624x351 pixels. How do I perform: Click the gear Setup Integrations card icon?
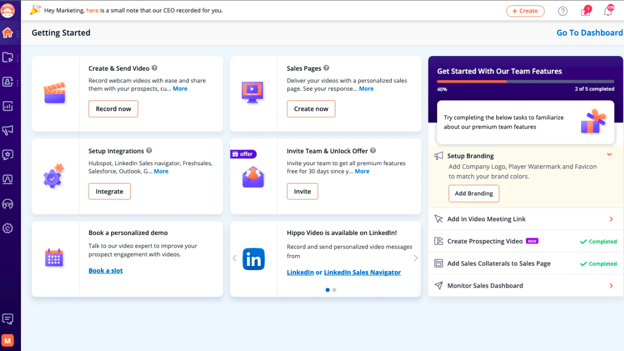[53, 176]
